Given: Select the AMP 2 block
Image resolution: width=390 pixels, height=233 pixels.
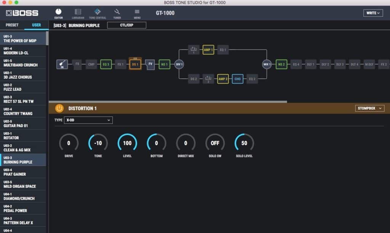Looking at the screenshot, I should pyautogui.click(x=223, y=79).
